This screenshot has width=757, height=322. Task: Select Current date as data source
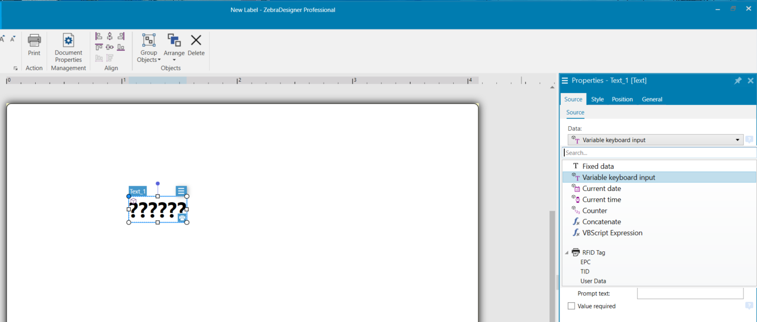(601, 188)
